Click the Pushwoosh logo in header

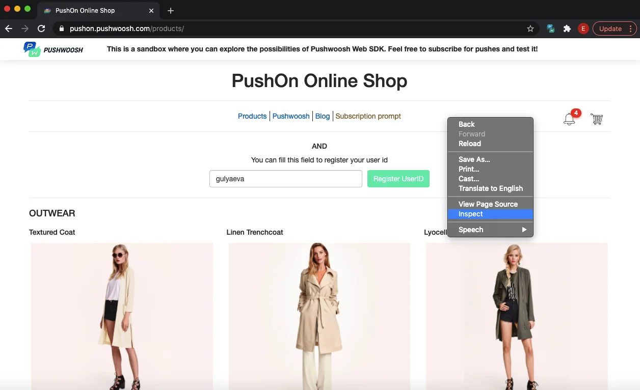[x=52, y=49]
